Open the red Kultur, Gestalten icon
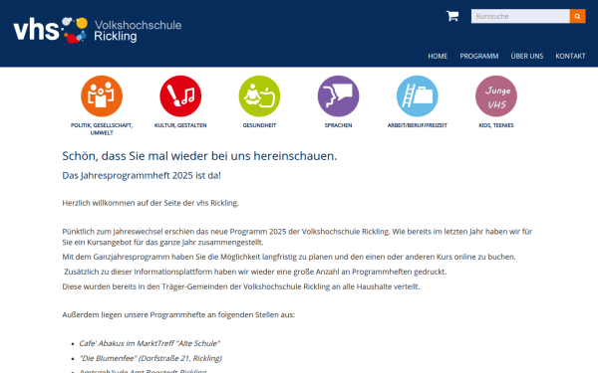This screenshot has width=598, height=373. (x=180, y=95)
